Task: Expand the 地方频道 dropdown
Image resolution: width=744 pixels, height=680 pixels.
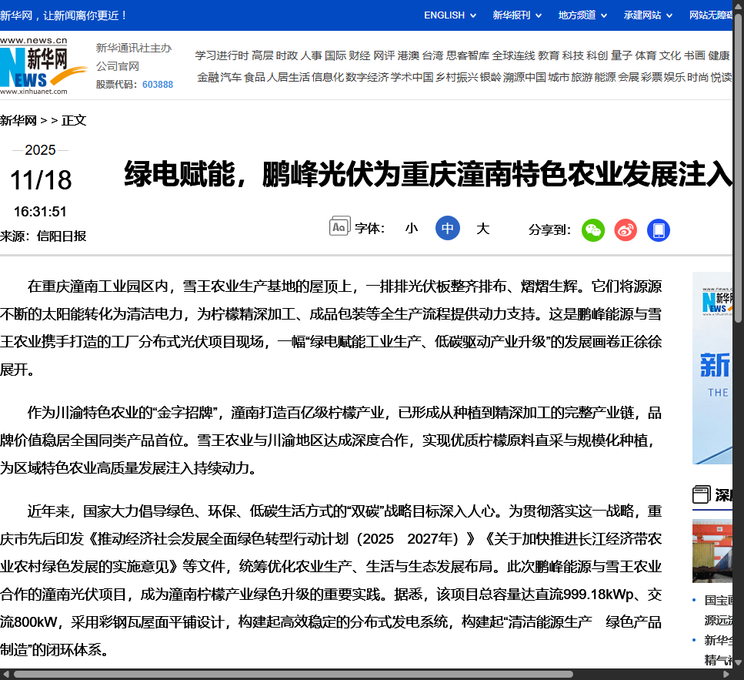Action: click(582, 15)
